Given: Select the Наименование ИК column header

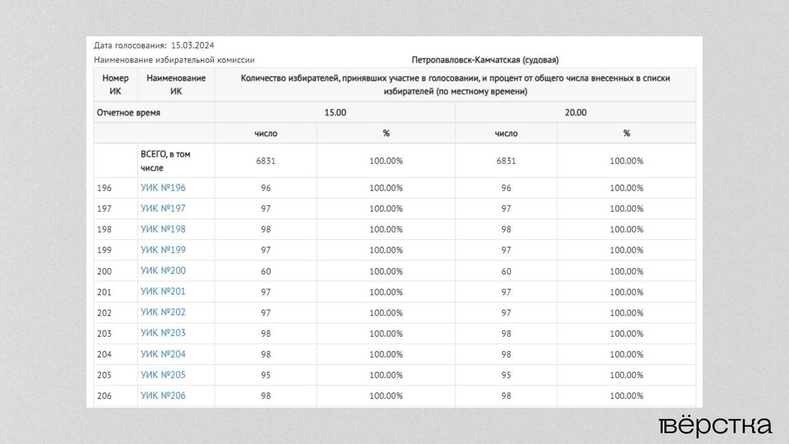Looking at the screenshot, I should 176,84.
